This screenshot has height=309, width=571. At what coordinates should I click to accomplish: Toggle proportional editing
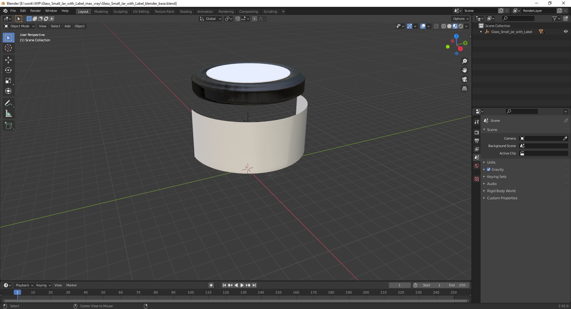(255, 19)
